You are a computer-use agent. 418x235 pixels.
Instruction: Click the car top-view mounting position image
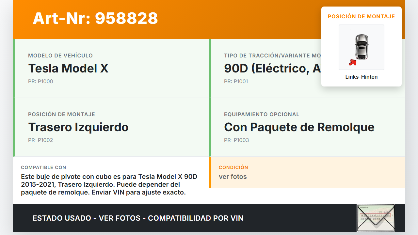coord(362,47)
